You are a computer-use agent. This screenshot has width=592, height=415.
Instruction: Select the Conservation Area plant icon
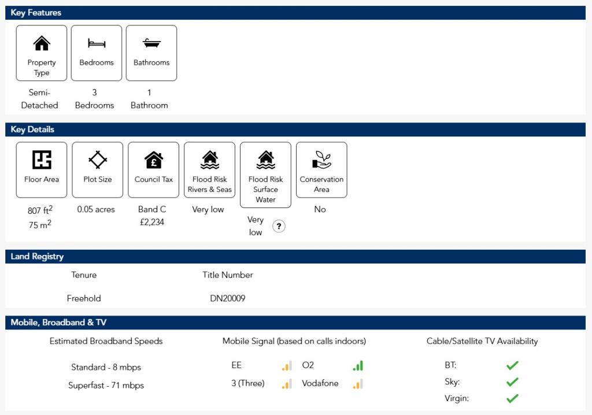(321, 160)
